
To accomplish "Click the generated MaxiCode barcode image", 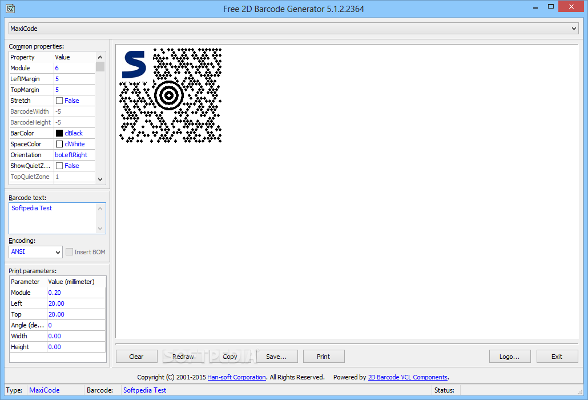I will point(171,95).
